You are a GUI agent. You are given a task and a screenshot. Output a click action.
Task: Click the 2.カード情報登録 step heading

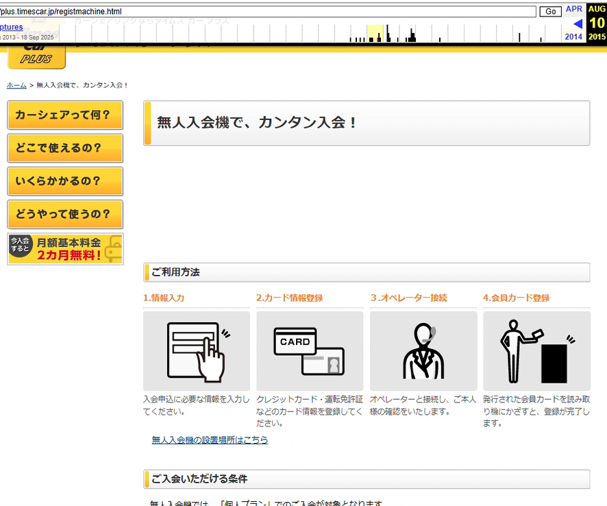point(290,298)
